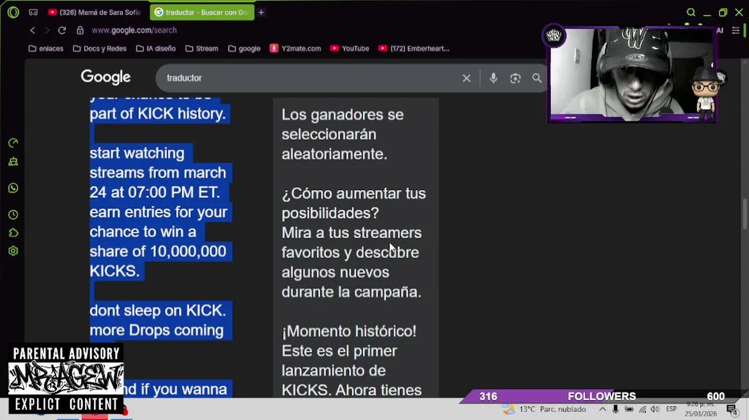
Task: Open the YouTube bookmark
Action: [x=349, y=48]
